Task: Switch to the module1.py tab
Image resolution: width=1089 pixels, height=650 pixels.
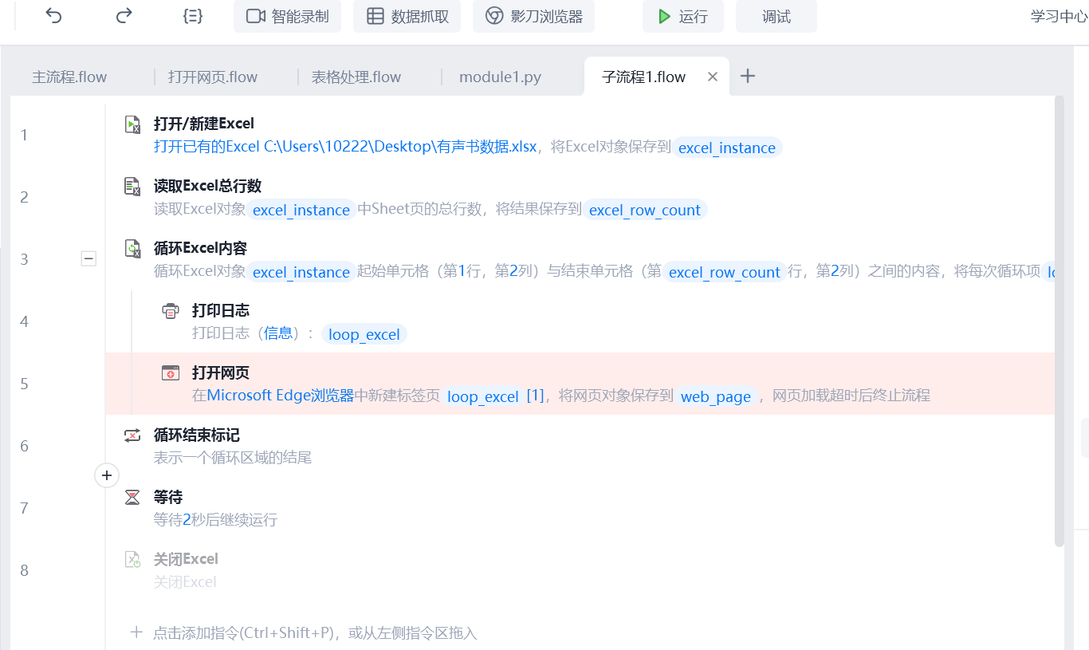Action: coord(500,77)
